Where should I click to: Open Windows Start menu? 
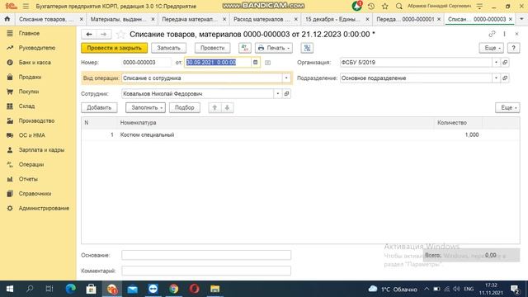click(x=10, y=289)
